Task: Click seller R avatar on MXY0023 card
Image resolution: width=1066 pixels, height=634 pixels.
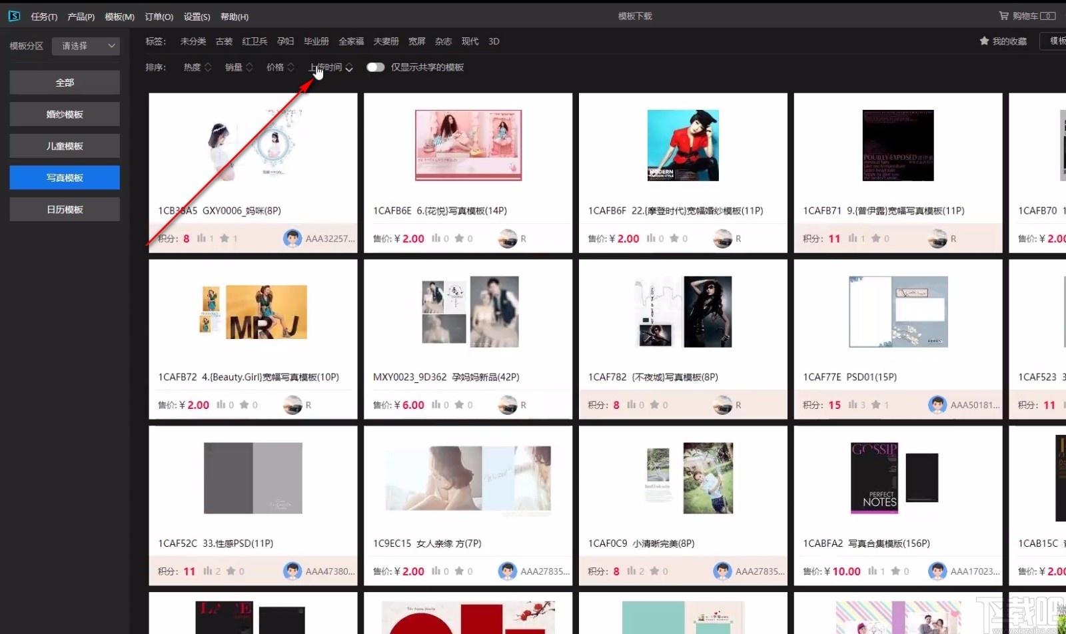Action: 508,405
